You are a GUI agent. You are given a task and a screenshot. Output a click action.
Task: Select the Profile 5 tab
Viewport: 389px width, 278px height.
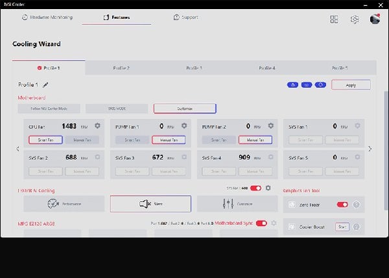point(340,68)
